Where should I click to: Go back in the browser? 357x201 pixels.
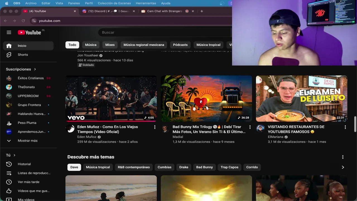(6, 21)
